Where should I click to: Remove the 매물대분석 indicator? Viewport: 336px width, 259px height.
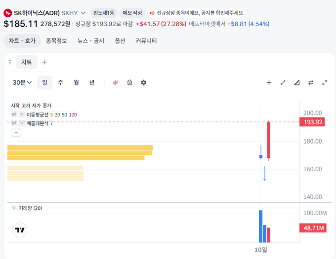[x=22, y=123]
